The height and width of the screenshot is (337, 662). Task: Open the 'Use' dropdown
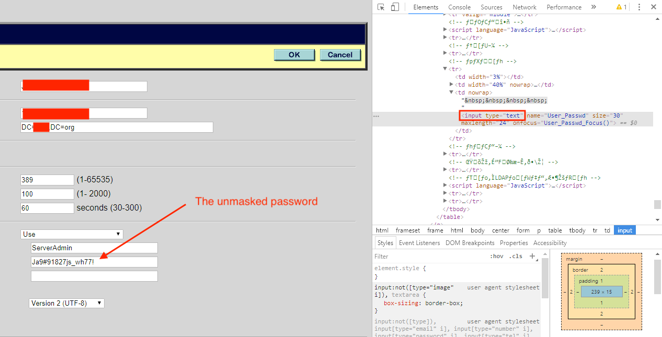(x=72, y=234)
